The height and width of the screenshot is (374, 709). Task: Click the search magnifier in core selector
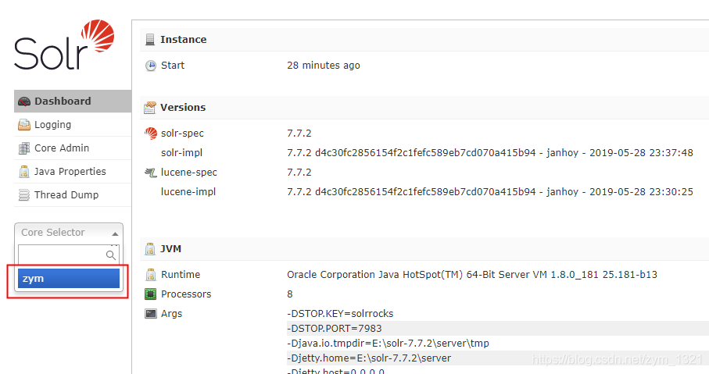pyautogui.click(x=111, y=255)
